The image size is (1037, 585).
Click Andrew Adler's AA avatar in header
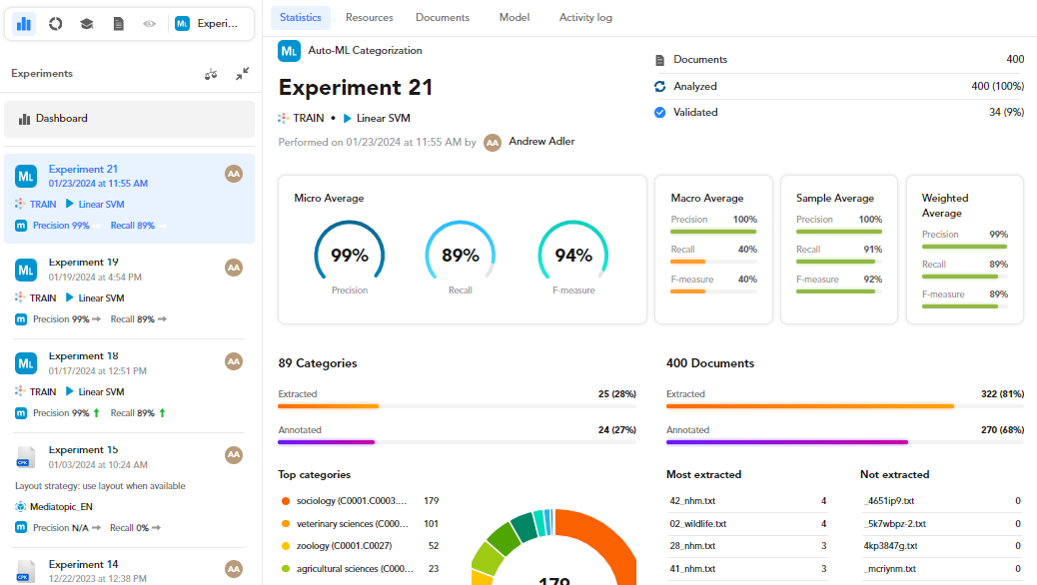(x=492, y=143)
